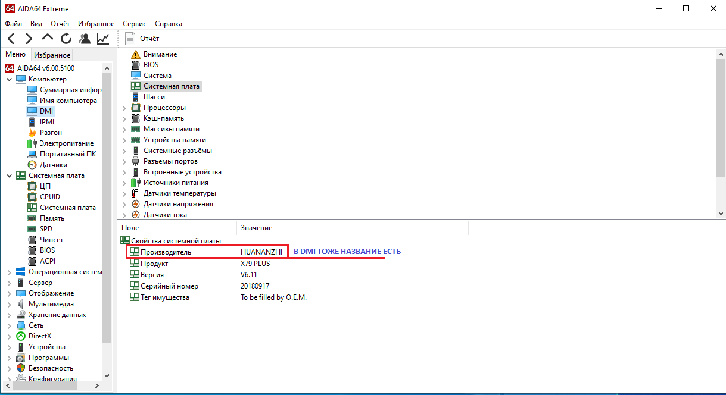
Task: Expand Процессоры in DMI list
Action: [124, 108]
